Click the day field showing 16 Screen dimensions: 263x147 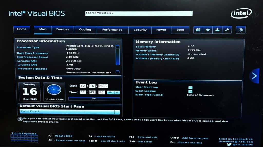pyautogui.click(x=92, y=86)
